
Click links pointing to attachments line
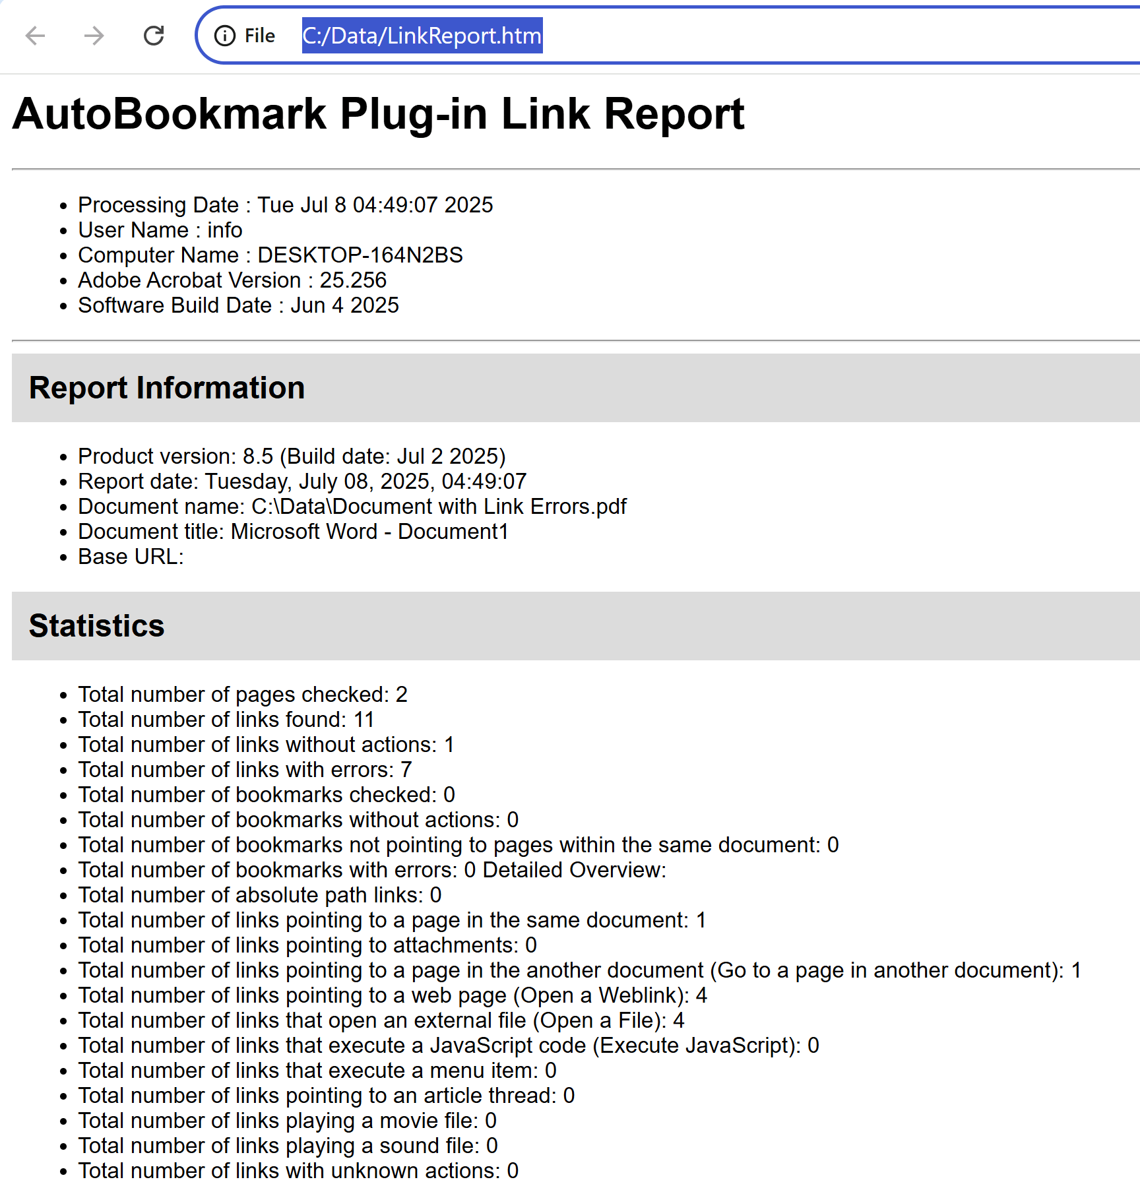(307, 945)
